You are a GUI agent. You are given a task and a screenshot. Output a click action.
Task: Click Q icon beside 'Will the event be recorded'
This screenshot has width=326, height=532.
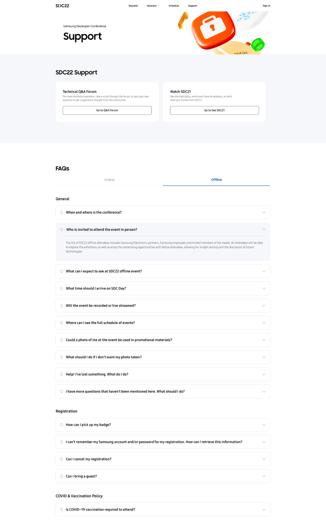61,305
